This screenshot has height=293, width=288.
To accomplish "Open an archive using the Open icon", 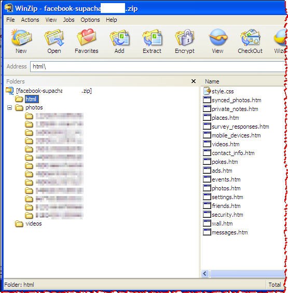I will pos(54,37).
